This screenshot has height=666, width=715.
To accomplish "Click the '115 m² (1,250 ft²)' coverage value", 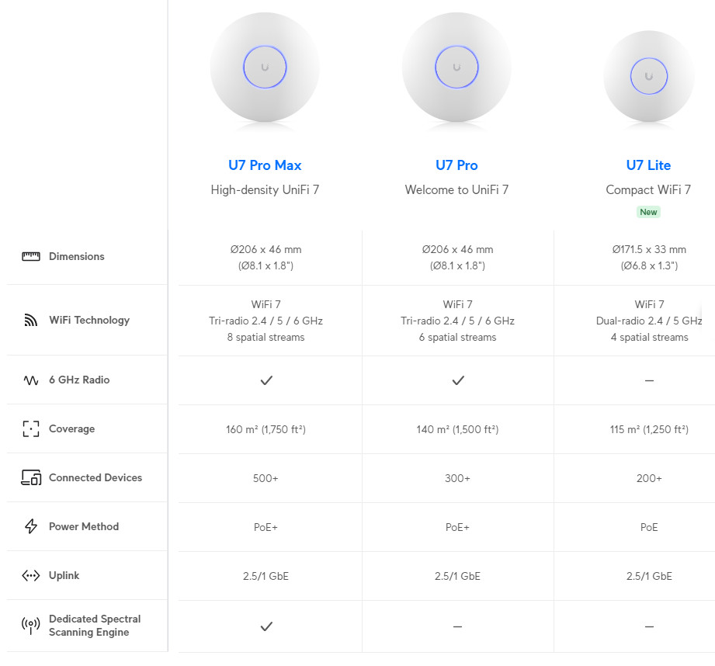I will tap(649, 429).
